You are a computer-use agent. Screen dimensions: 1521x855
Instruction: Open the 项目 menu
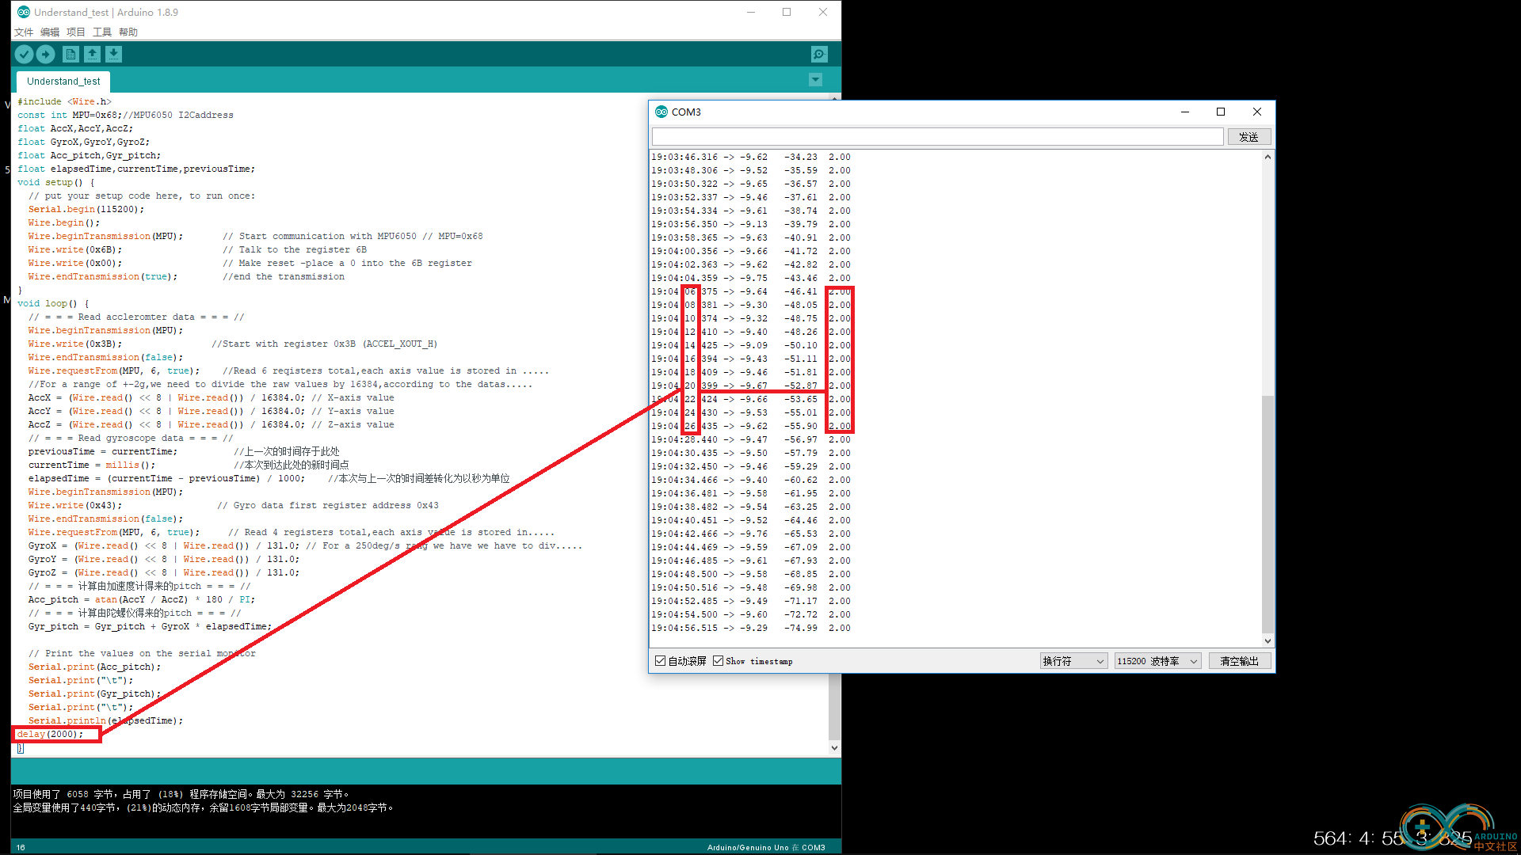76,32
